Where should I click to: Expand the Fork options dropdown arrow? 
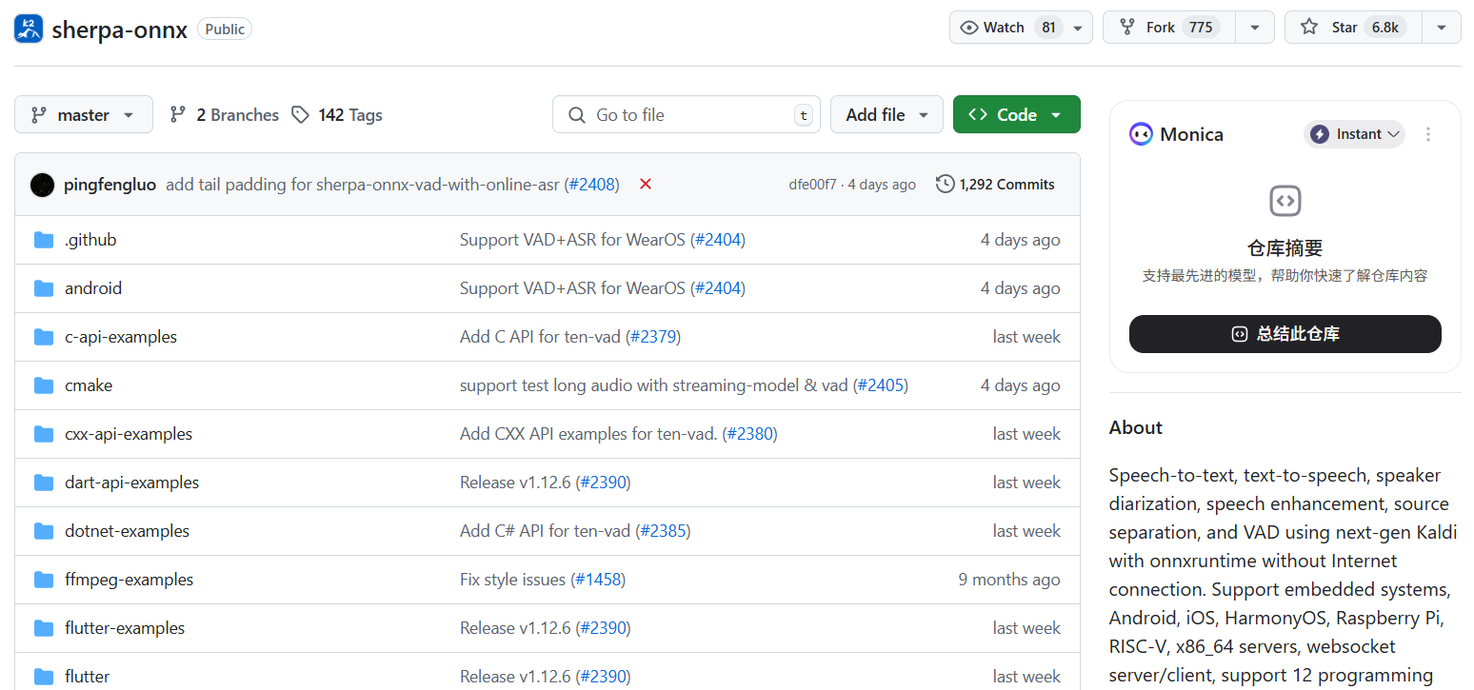[1255, 28]
